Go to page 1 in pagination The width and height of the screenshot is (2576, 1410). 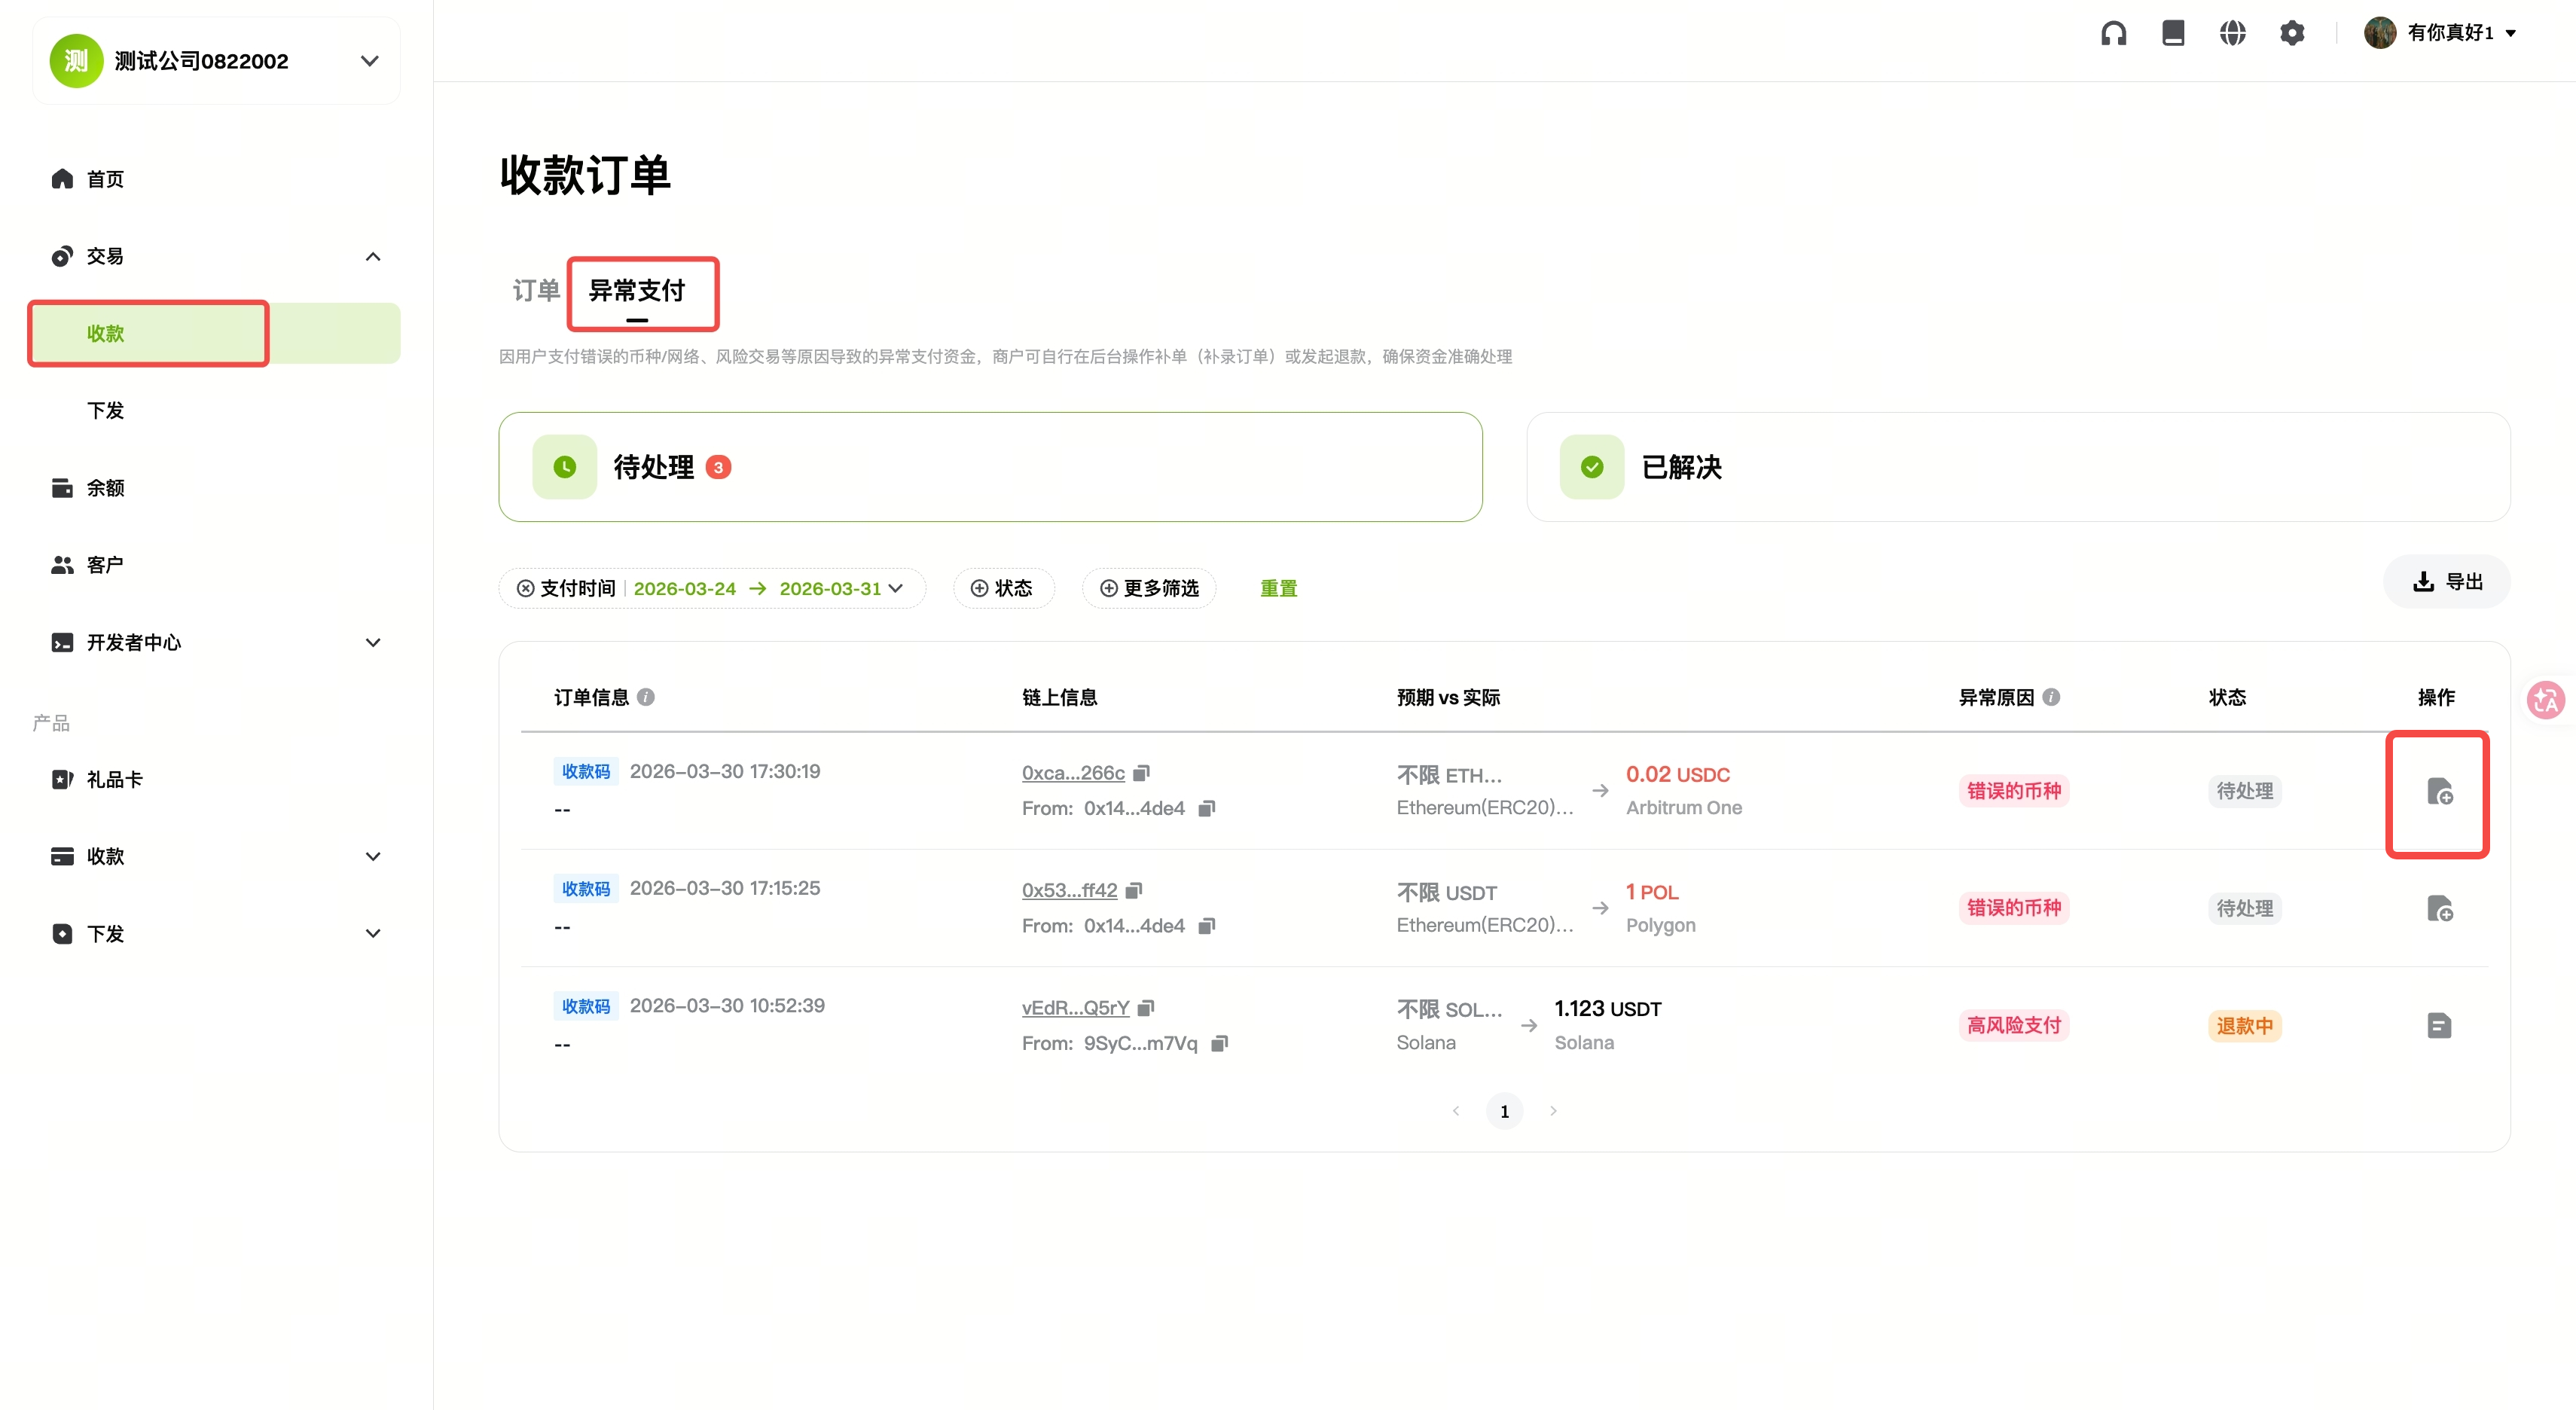tap(1504, 1112)
